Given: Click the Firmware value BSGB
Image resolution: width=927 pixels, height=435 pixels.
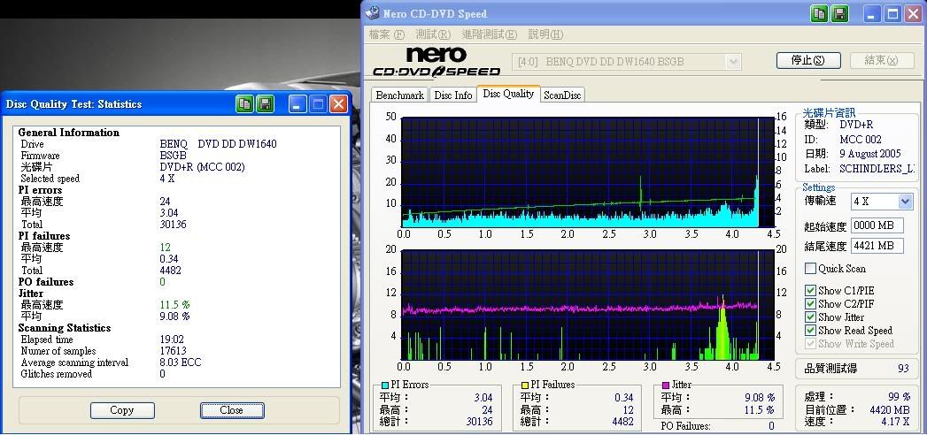Looking at the screenshot, I should pyautogui.click(x=173, y=156).
